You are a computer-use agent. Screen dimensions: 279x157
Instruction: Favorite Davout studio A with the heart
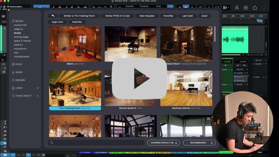coord(153,102)
